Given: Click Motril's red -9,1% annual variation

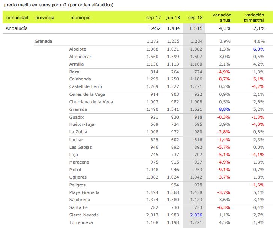Looking at the screenshot, I should pos(223,170).
